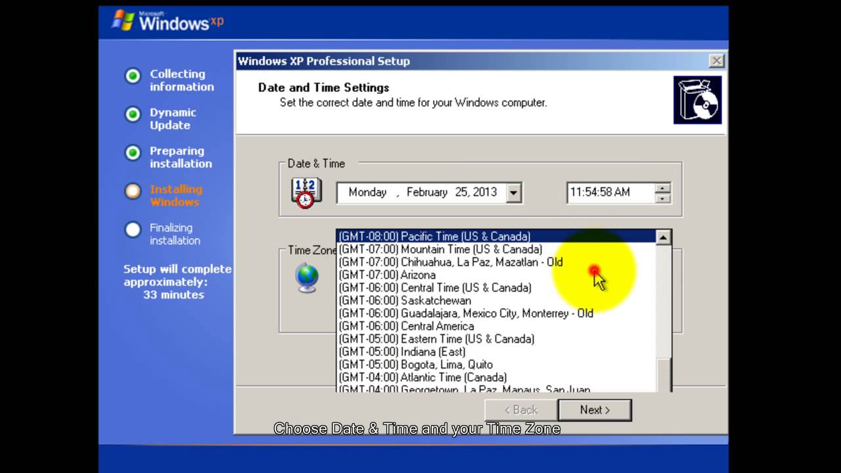The height and width of the screenshot is (473, 841).
Task: Click the Next button
Action: [595, 410]
